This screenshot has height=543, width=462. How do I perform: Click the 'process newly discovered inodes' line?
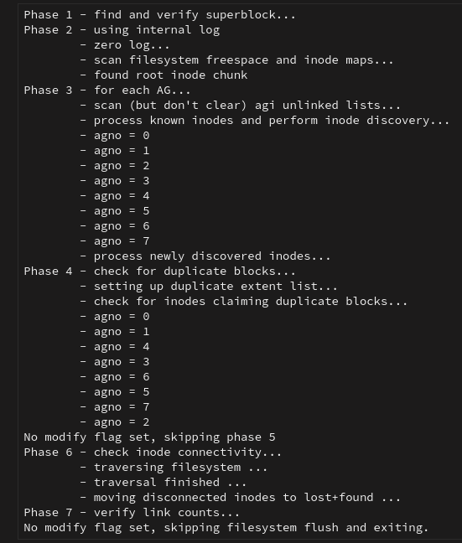pos(205,256)
